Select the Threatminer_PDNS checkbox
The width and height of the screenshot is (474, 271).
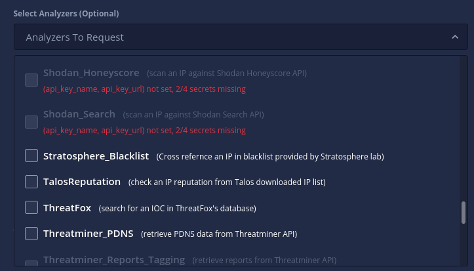click(x=31, y=234)
